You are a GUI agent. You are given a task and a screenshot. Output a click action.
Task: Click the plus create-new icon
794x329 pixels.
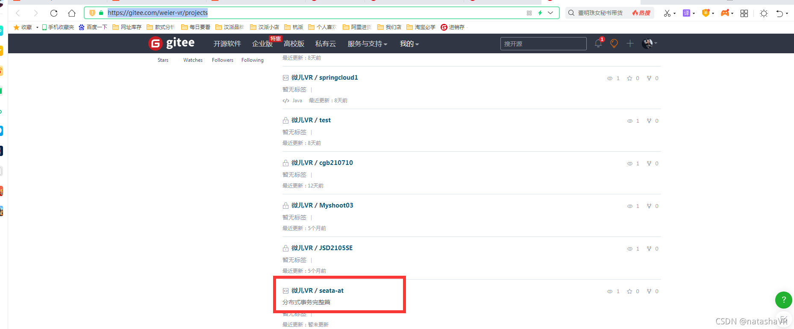click(x=630, y=43)
